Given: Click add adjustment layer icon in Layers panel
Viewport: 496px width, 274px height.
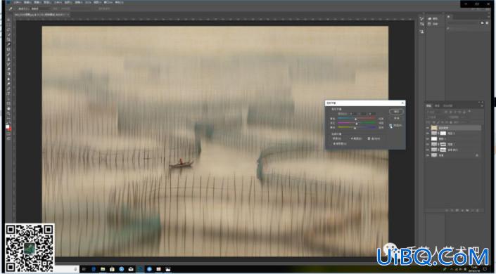Looking at the screenshot, I should [x=462, y=210].
